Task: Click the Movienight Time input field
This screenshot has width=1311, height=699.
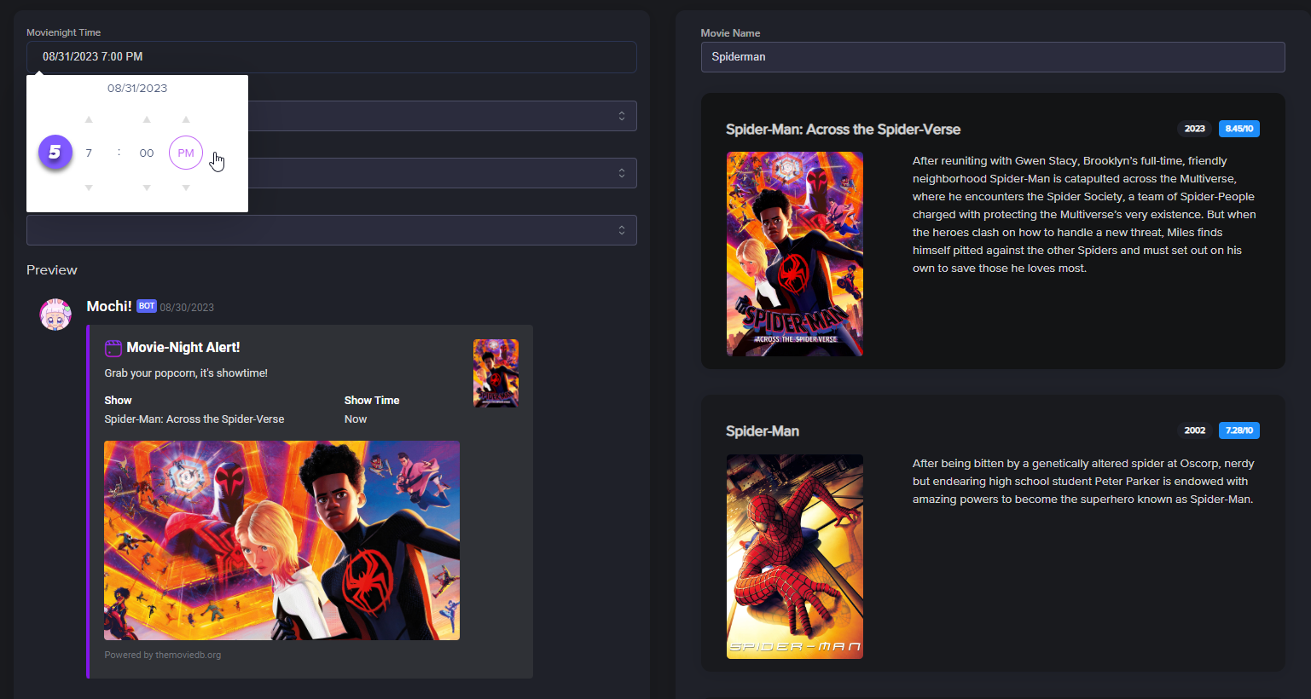Action: (331, 57)
